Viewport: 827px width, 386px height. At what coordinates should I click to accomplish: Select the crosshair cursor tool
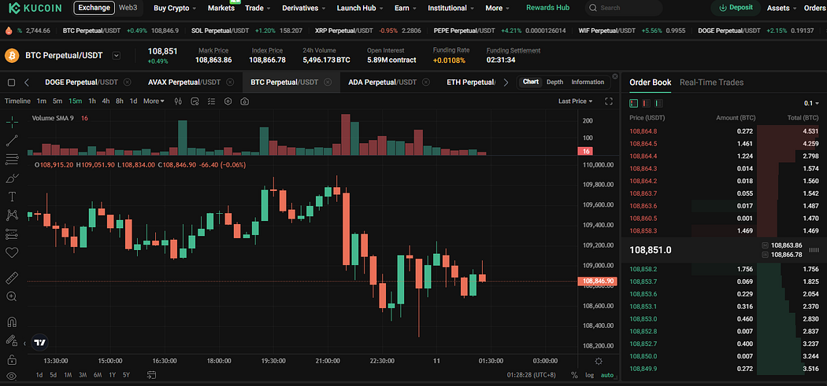click(12, 122)
